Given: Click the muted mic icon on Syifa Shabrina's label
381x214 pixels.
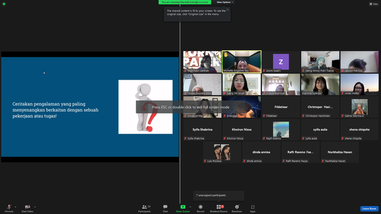Looking at the screenshot, I should point(185,139).
